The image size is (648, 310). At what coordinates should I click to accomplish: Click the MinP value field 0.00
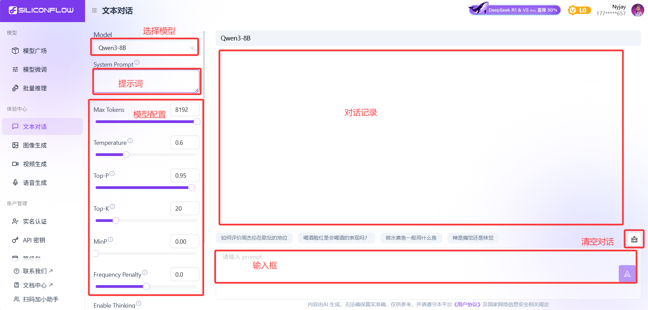tap(185, 241)
